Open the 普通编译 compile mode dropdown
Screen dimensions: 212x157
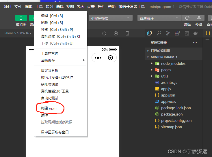pos(159,18)
